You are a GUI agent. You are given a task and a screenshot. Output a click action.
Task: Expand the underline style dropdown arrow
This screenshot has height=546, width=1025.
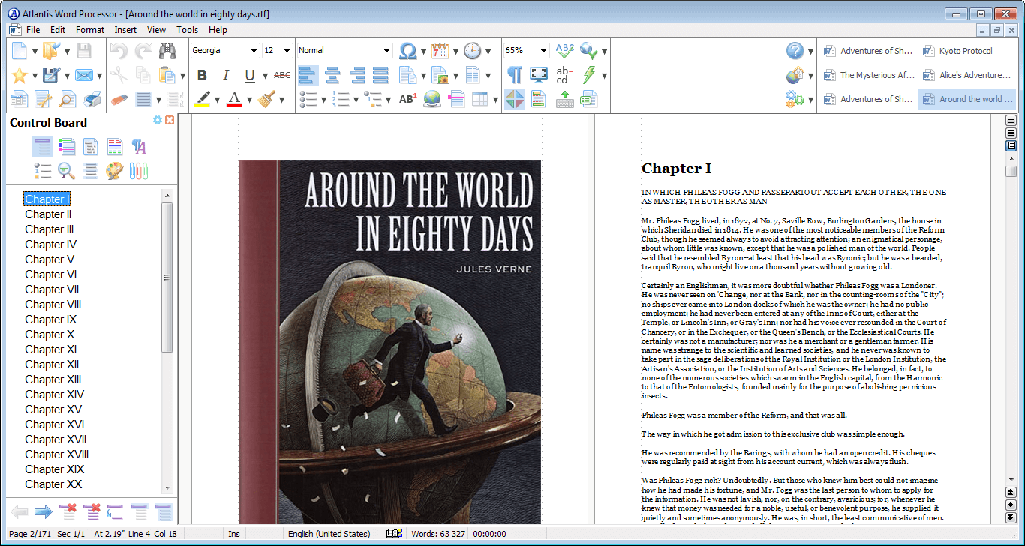click(x=265, y=76)
